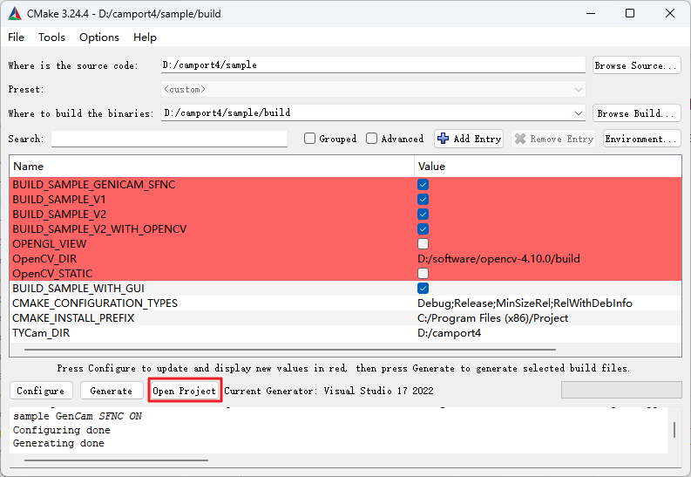Viewport: 691px width, 477px height.
Task: Enable the OPENGL_VIEW checkbox
Action: pyautogui.click(x=423, y=244)
